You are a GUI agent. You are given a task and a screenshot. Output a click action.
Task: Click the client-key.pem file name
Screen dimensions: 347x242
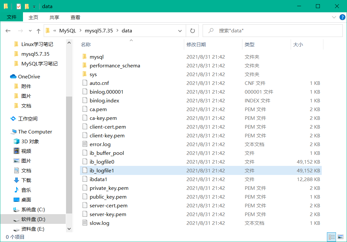[x=107, y=135]
